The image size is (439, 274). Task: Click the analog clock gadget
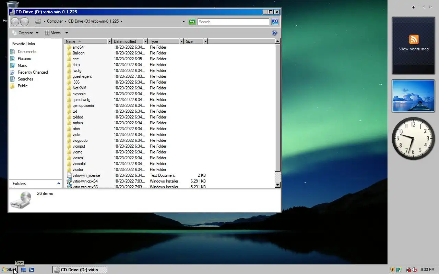tap(413, 138)
